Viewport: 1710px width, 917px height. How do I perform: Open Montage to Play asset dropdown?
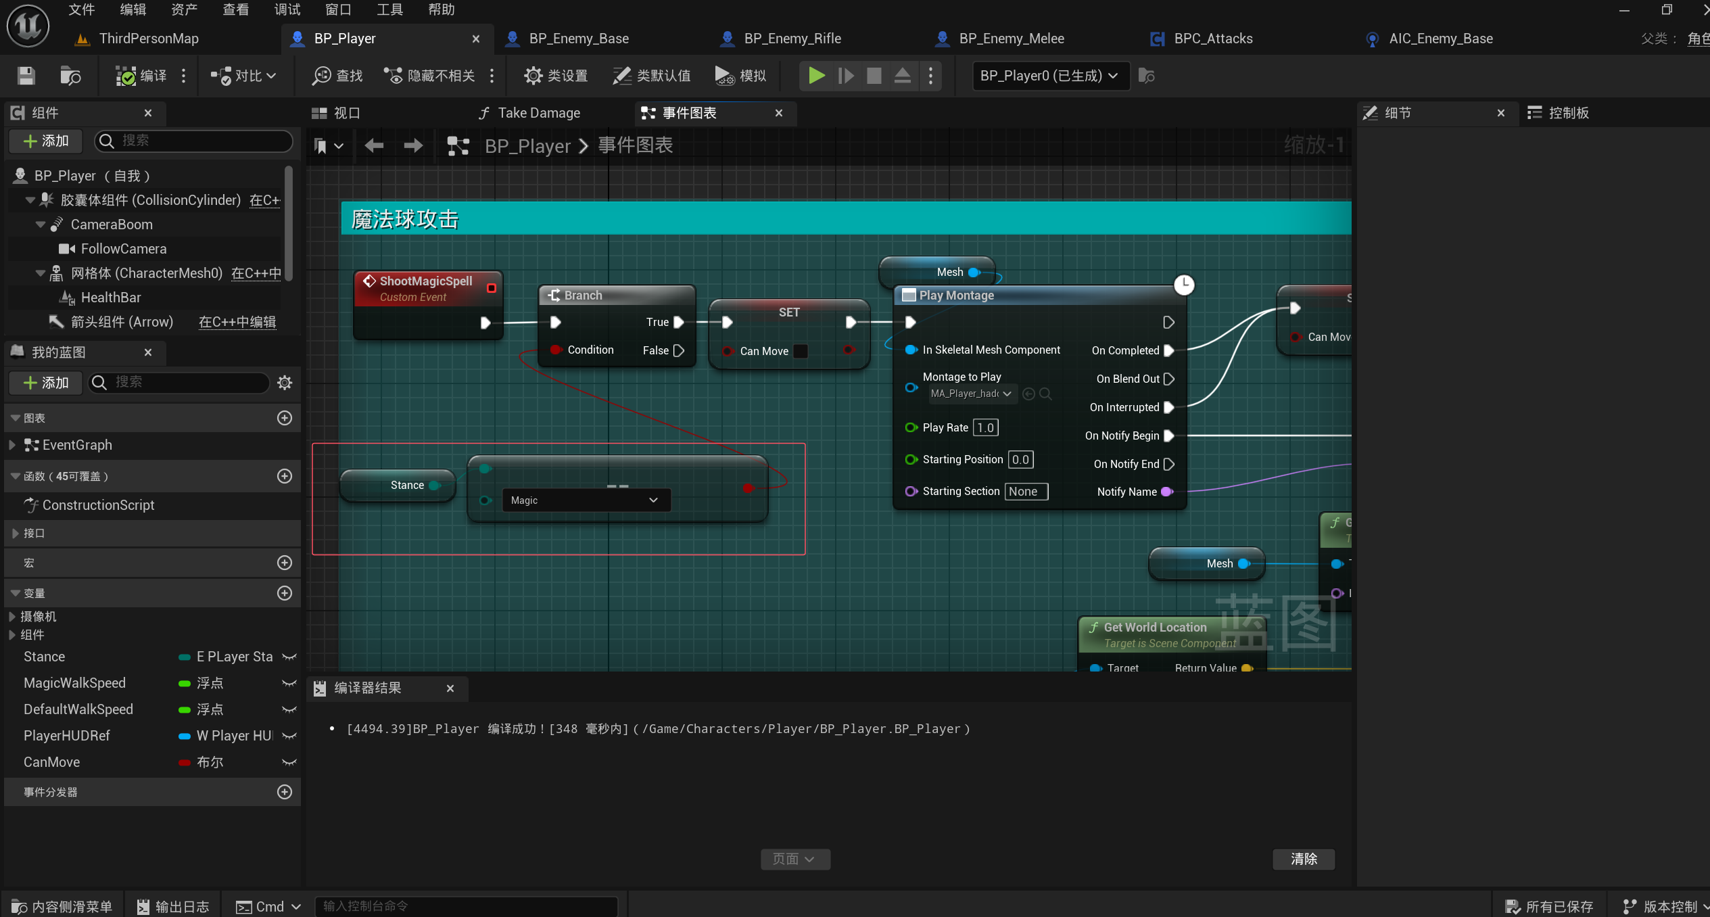pyautogui.click(x=972, y=394)
